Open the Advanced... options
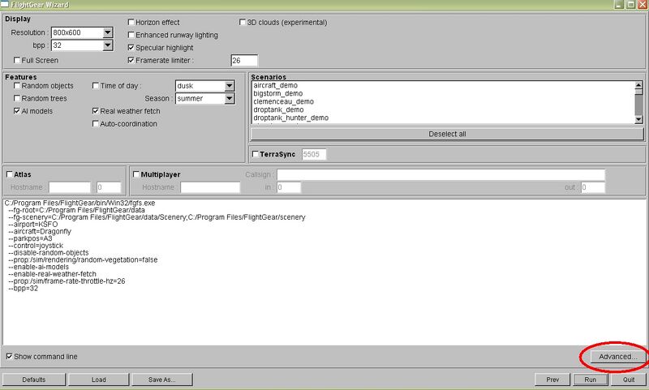Viewport: 649px width, 390px height. (x=617, y=357)
